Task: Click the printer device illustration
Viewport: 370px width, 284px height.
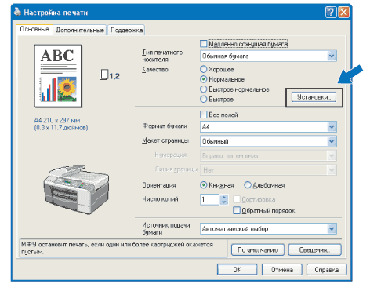Action: (x=76, y=189)
